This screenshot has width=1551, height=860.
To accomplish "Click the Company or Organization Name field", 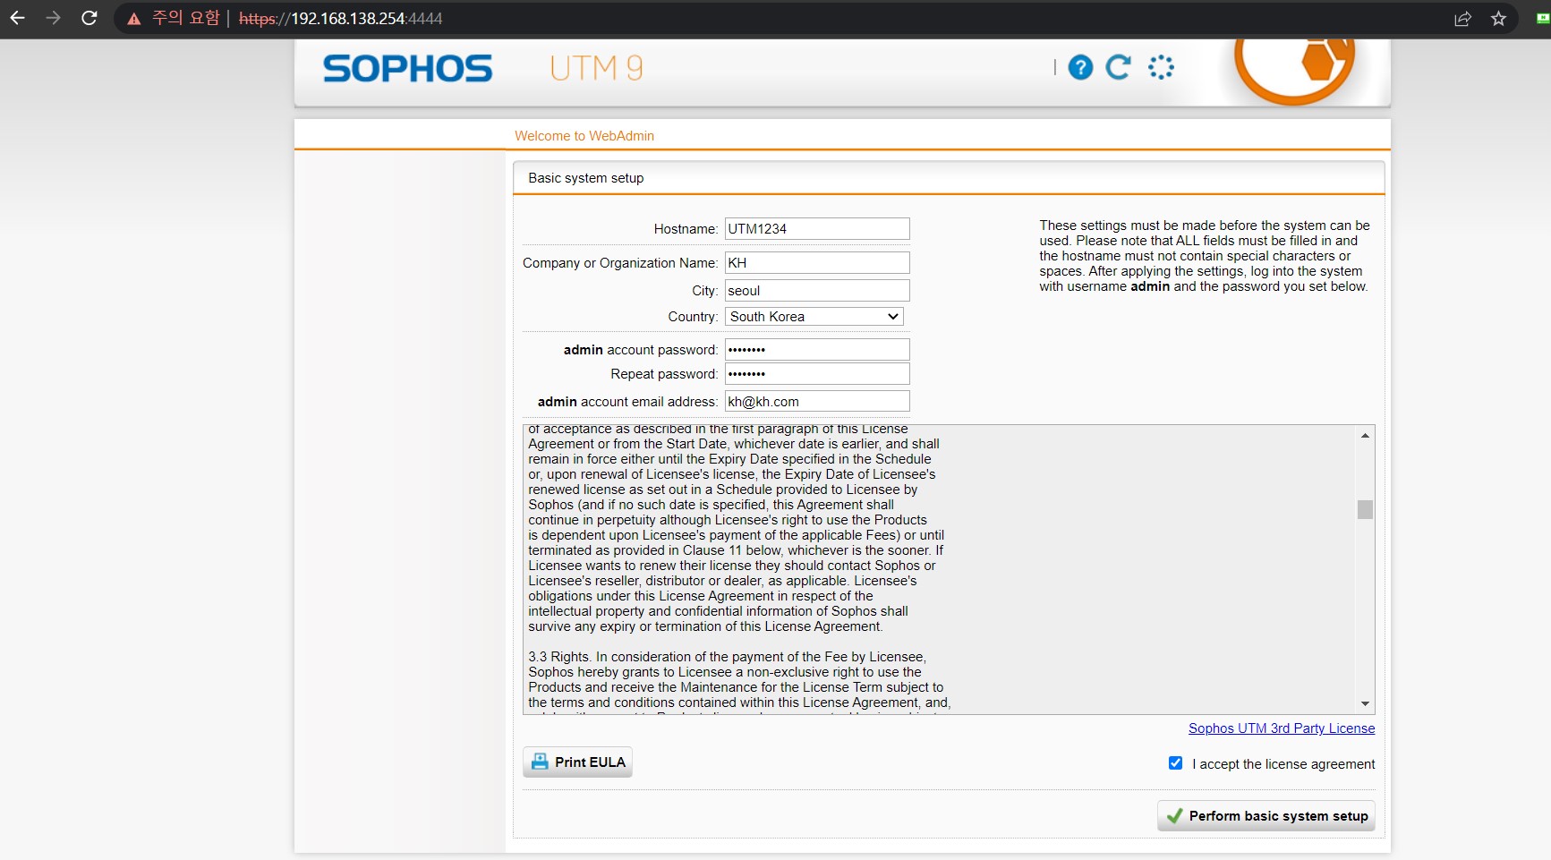I will coord(817,263).
